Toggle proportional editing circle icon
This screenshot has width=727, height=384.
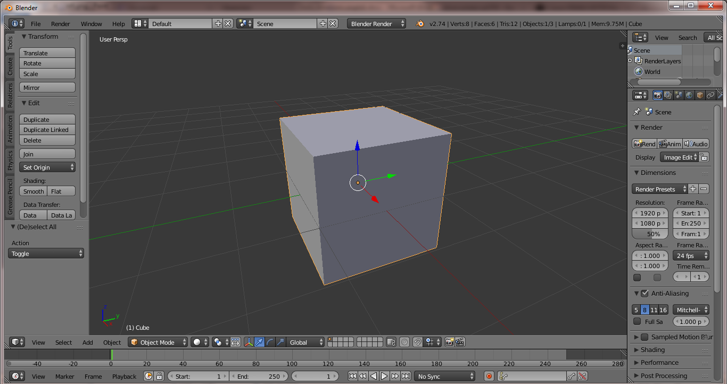tap(404, 342)
